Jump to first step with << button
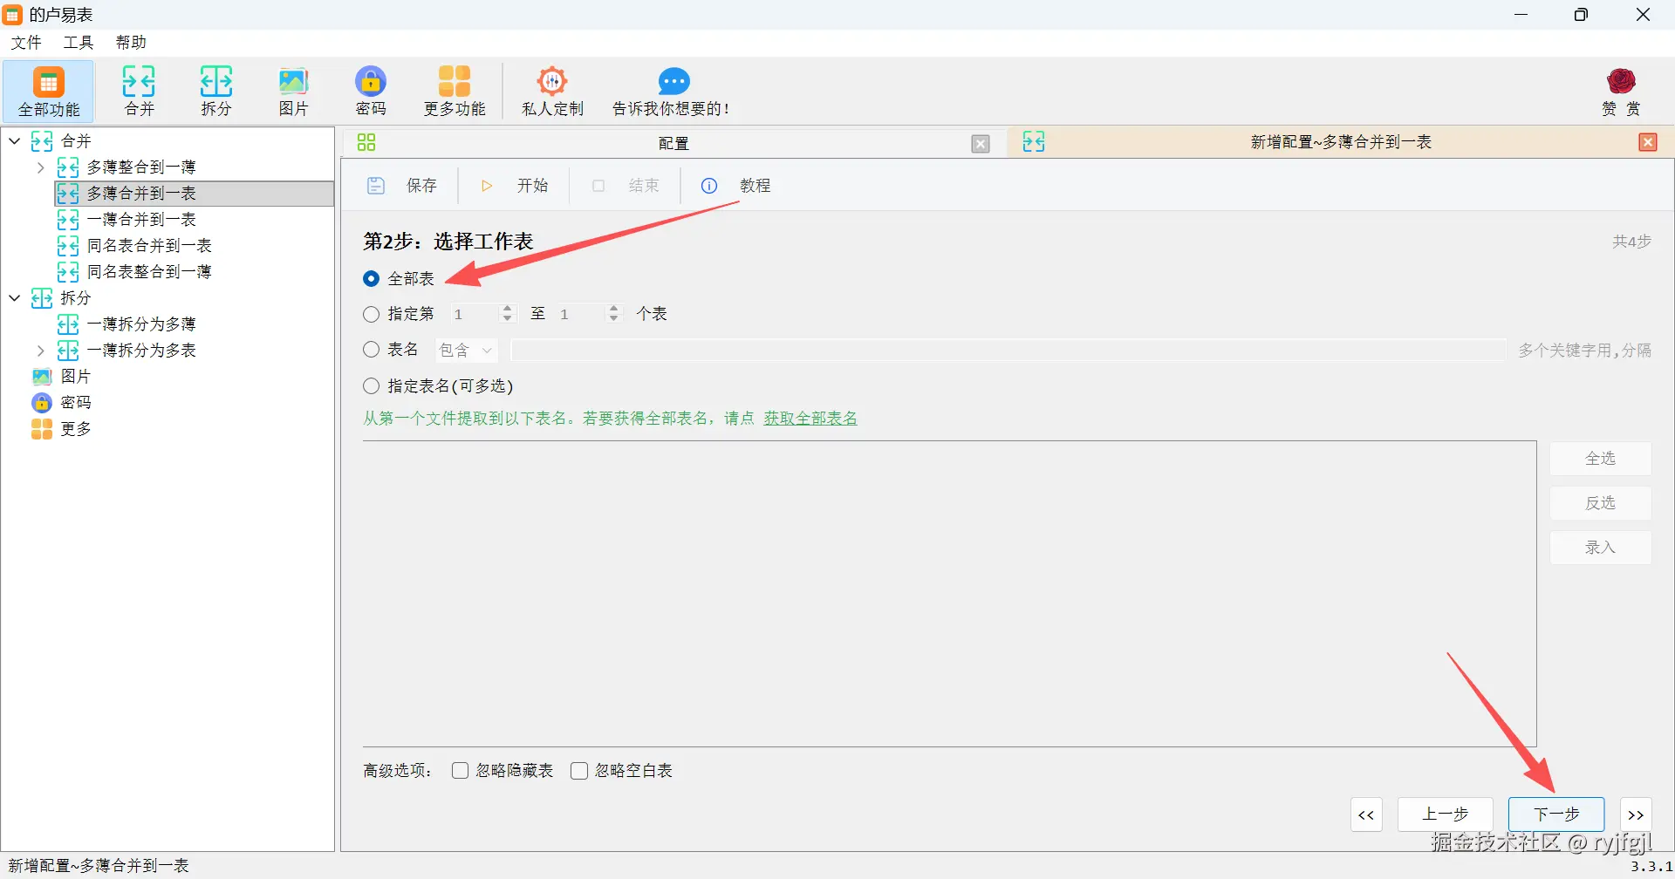The height and width of the screenshot is (879, 1675). tap(1366, 815)
